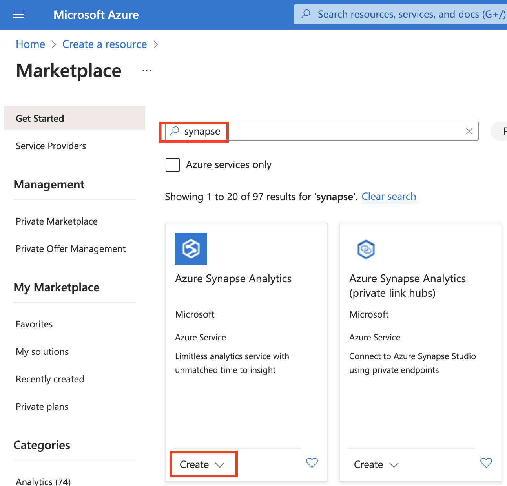The image size is (507, 486).
Task: Favorite Azure Synapse Analytics with the heart icon
Action: click(x=312, y=463)
